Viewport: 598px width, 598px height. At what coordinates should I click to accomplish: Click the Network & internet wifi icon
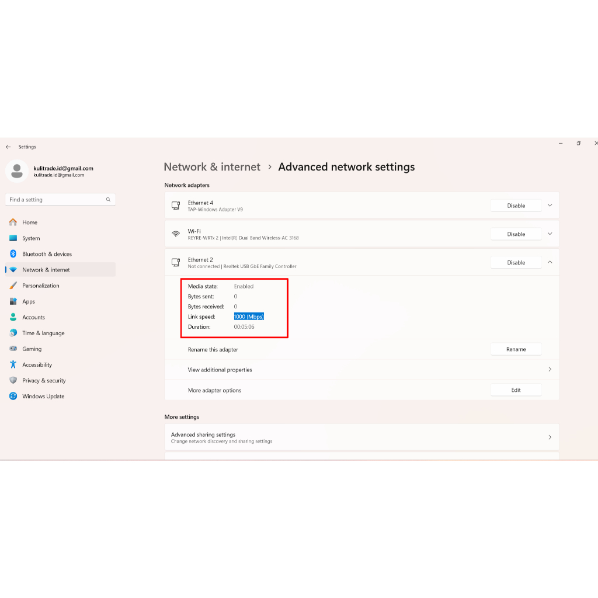(x=13, y=270)
